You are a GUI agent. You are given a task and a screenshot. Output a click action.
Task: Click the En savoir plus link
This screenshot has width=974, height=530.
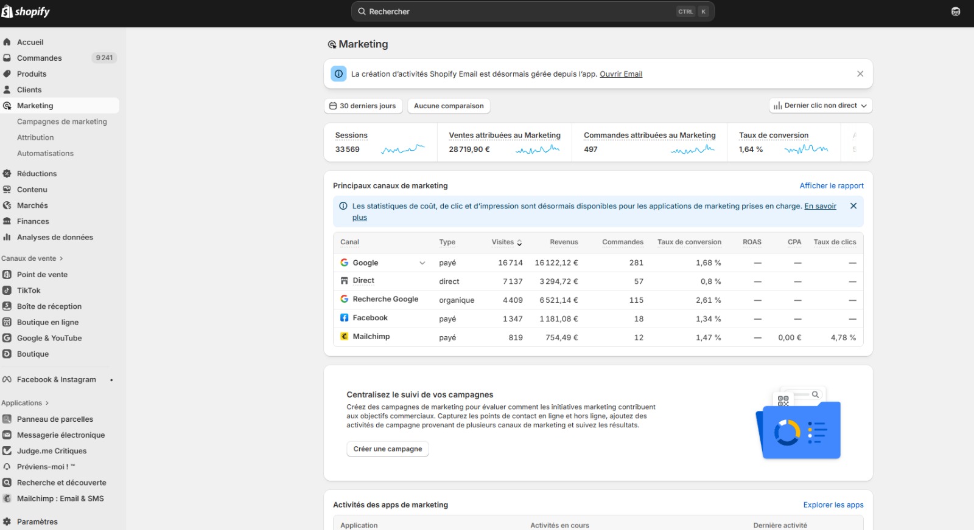(x=820, y=207)
